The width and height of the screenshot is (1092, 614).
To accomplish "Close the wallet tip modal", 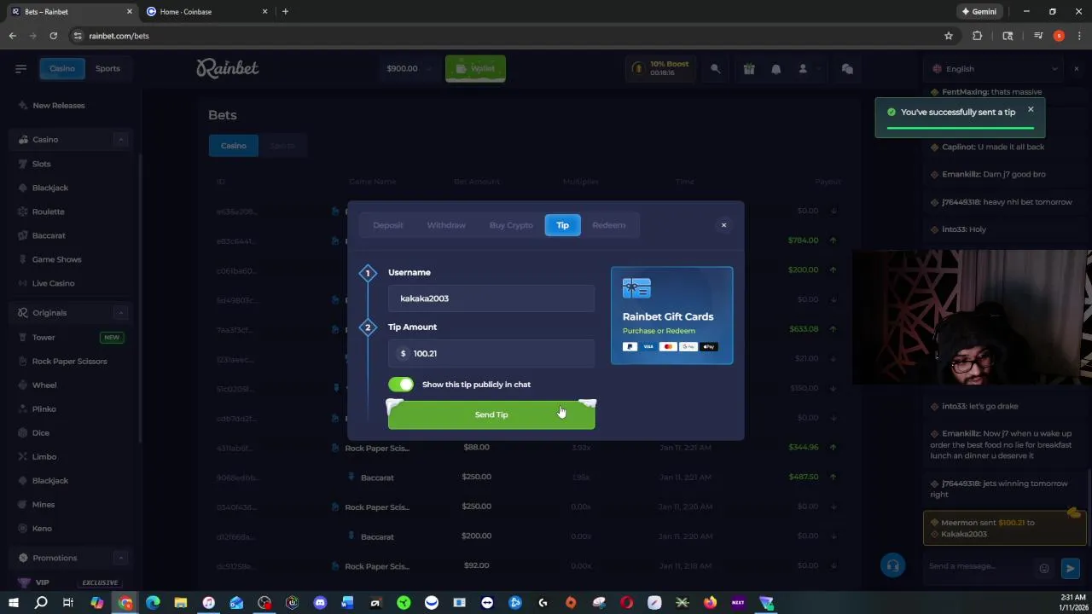I will click(723, 225).
